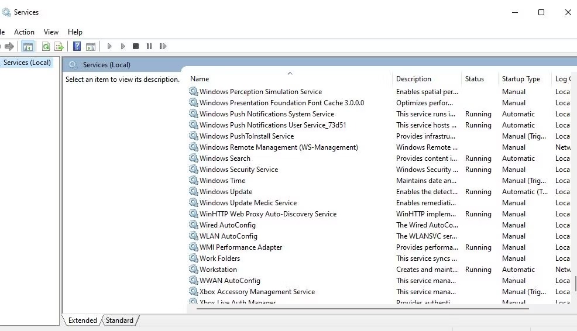
Task: Click gear icon of Windows Time service
Action: 194,181
